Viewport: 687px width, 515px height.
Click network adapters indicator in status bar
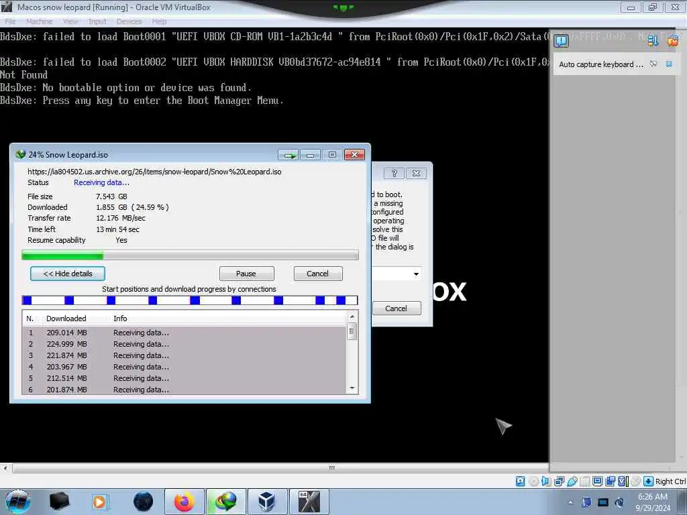[559, 481]
